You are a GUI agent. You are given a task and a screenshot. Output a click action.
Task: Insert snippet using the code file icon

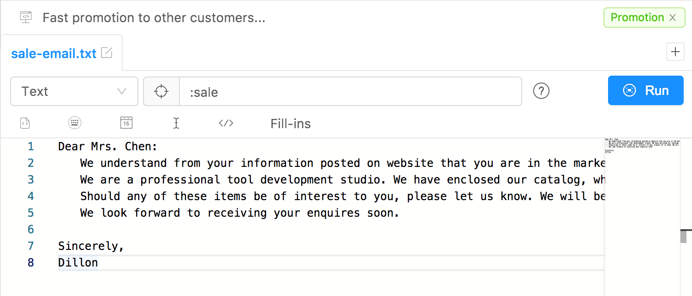coord(25,123)
